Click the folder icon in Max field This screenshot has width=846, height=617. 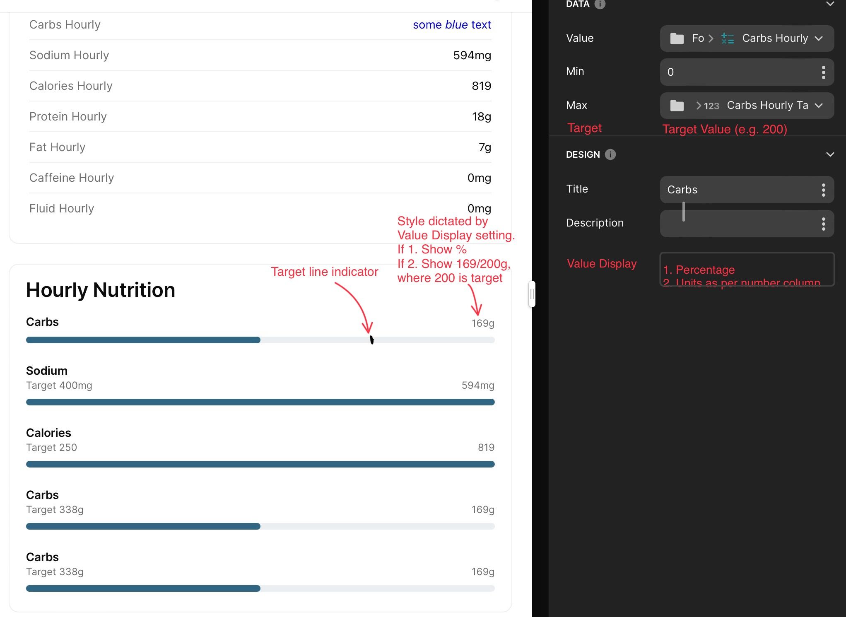click(677, 106)
